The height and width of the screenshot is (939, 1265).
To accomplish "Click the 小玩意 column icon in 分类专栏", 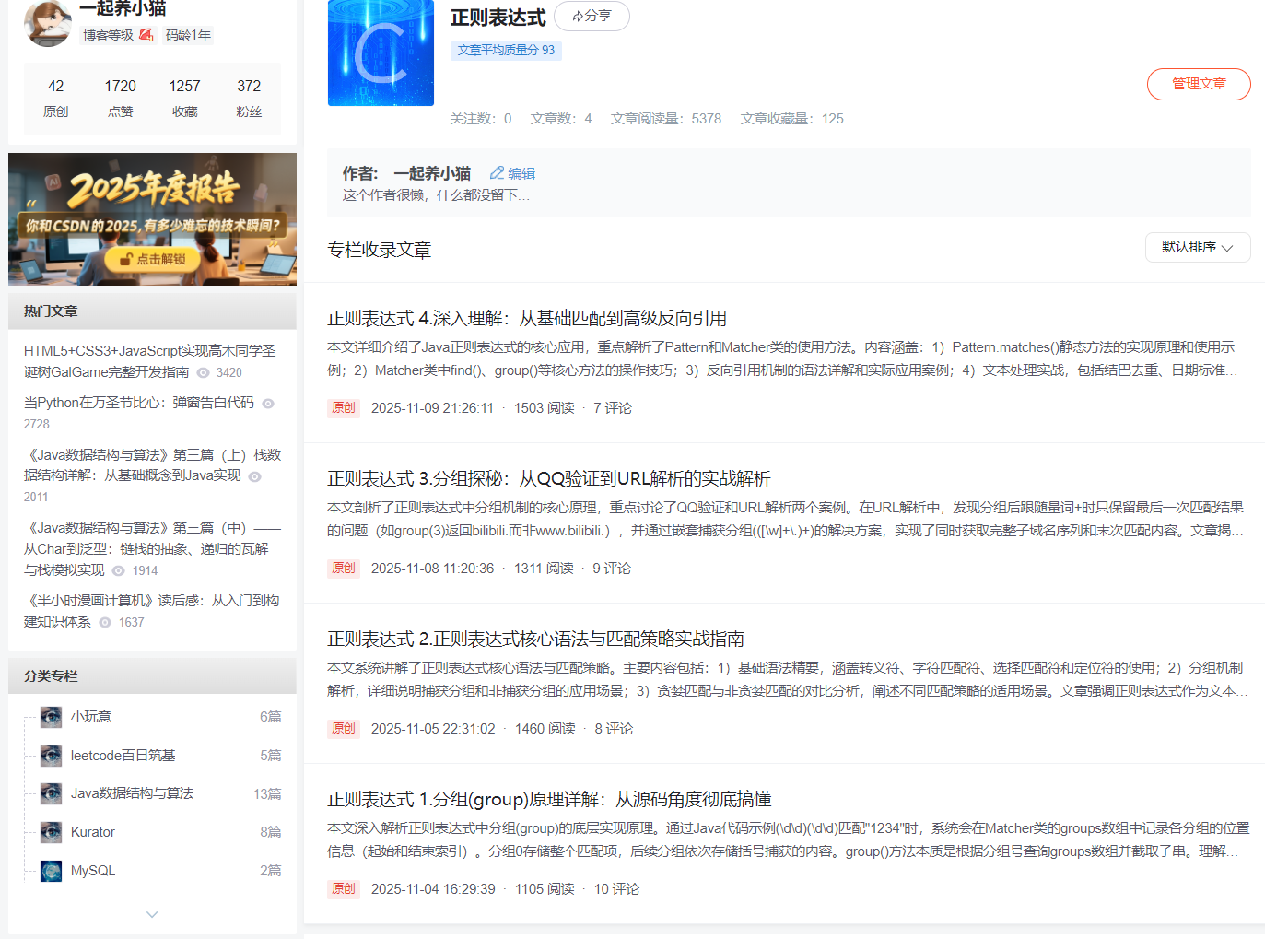I will pyautogui.click(x=51, y=716).
